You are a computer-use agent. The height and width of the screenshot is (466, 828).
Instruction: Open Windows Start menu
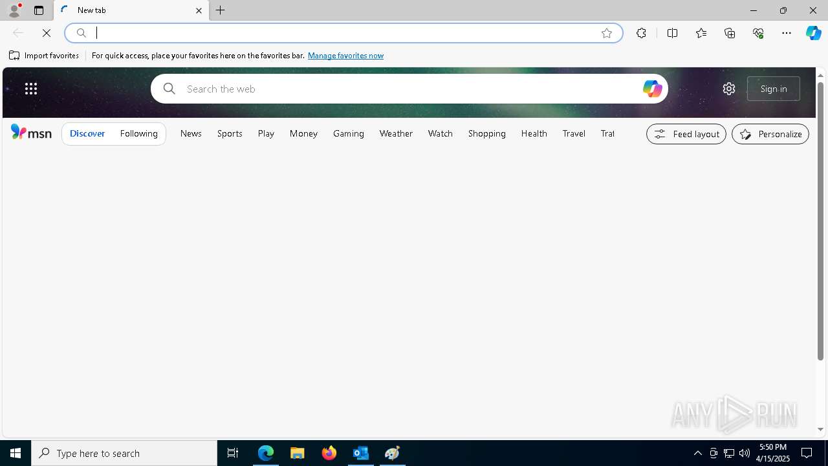coord(16,453)
